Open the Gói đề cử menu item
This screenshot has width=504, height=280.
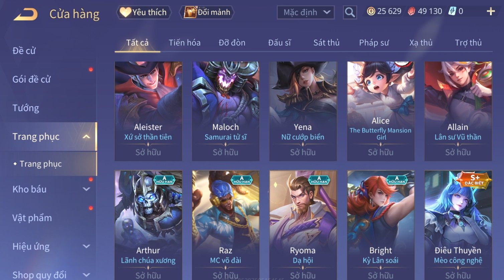pos(31,79)
